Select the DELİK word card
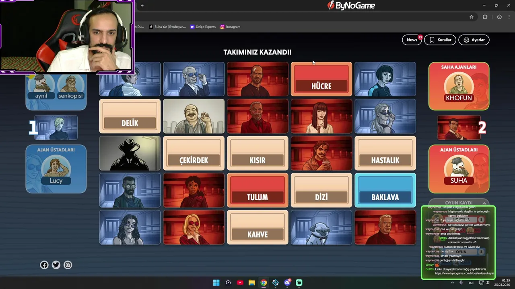The height and width of the screenshot is (289, 515). [x=130, y=116]
